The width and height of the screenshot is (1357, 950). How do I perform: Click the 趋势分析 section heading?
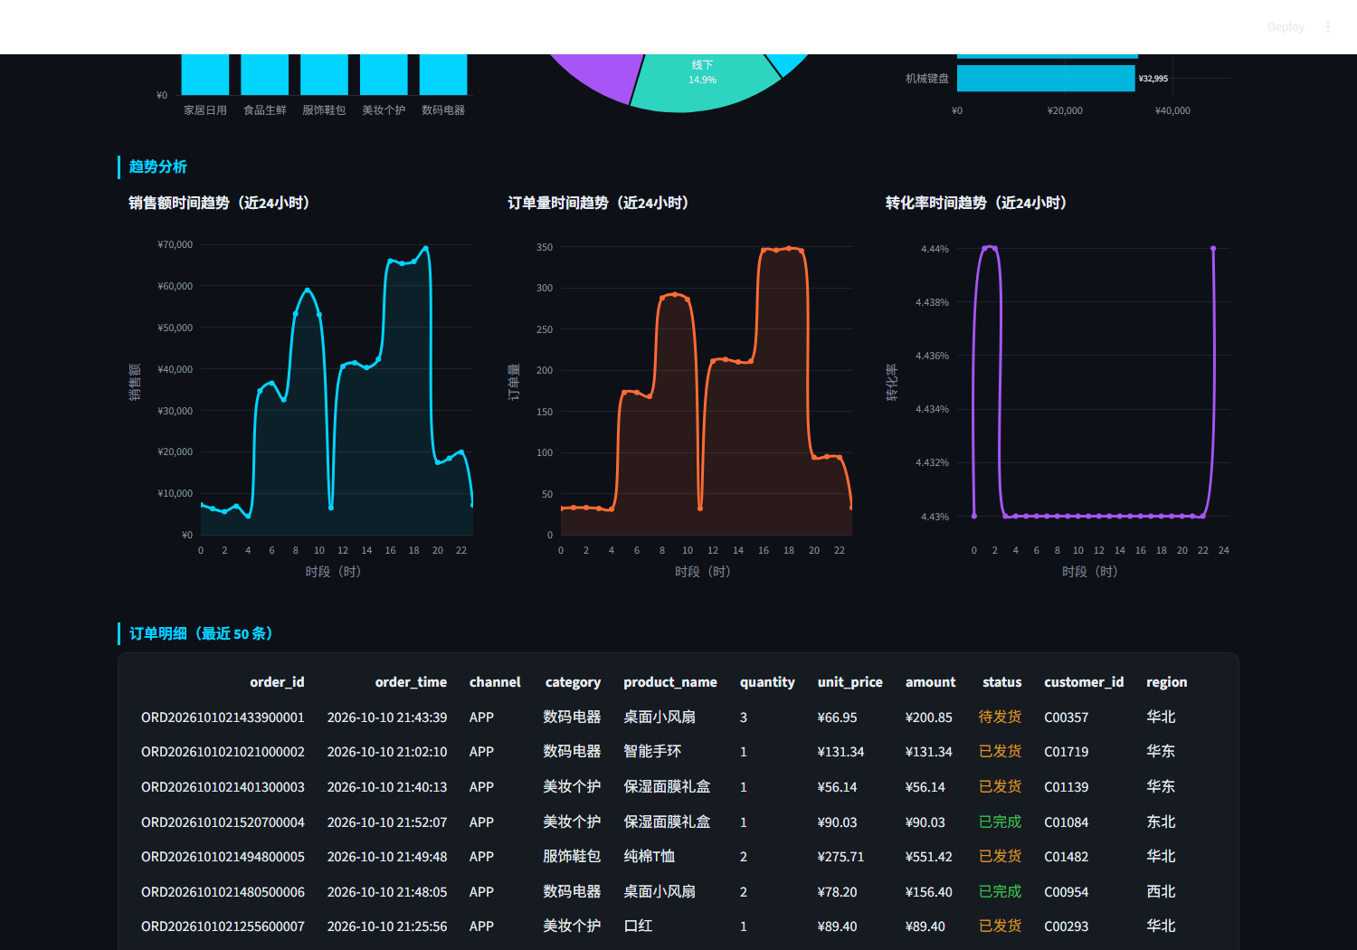tap(158, 166)
